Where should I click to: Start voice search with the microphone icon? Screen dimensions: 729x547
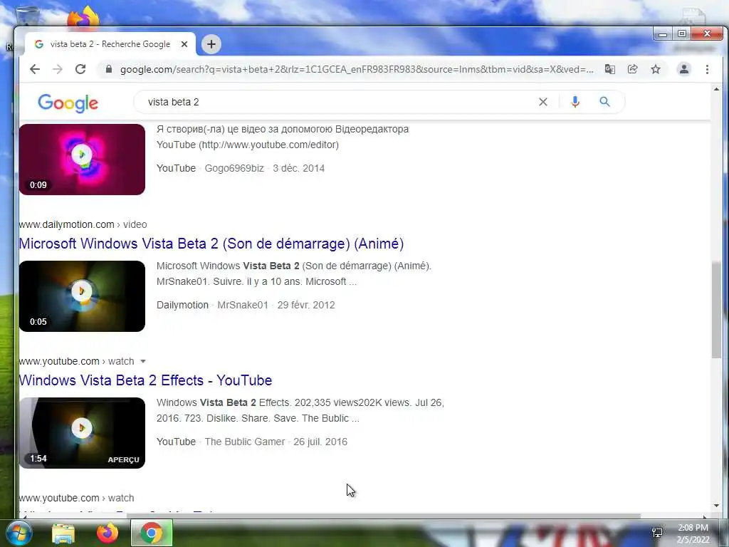[575, 102]
